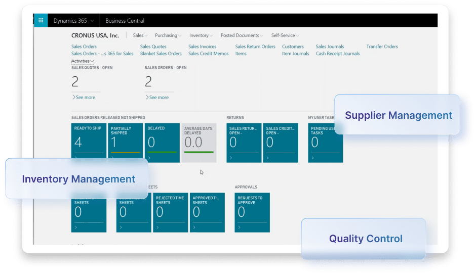Click arrow on Requests to Approve tile

240,227
